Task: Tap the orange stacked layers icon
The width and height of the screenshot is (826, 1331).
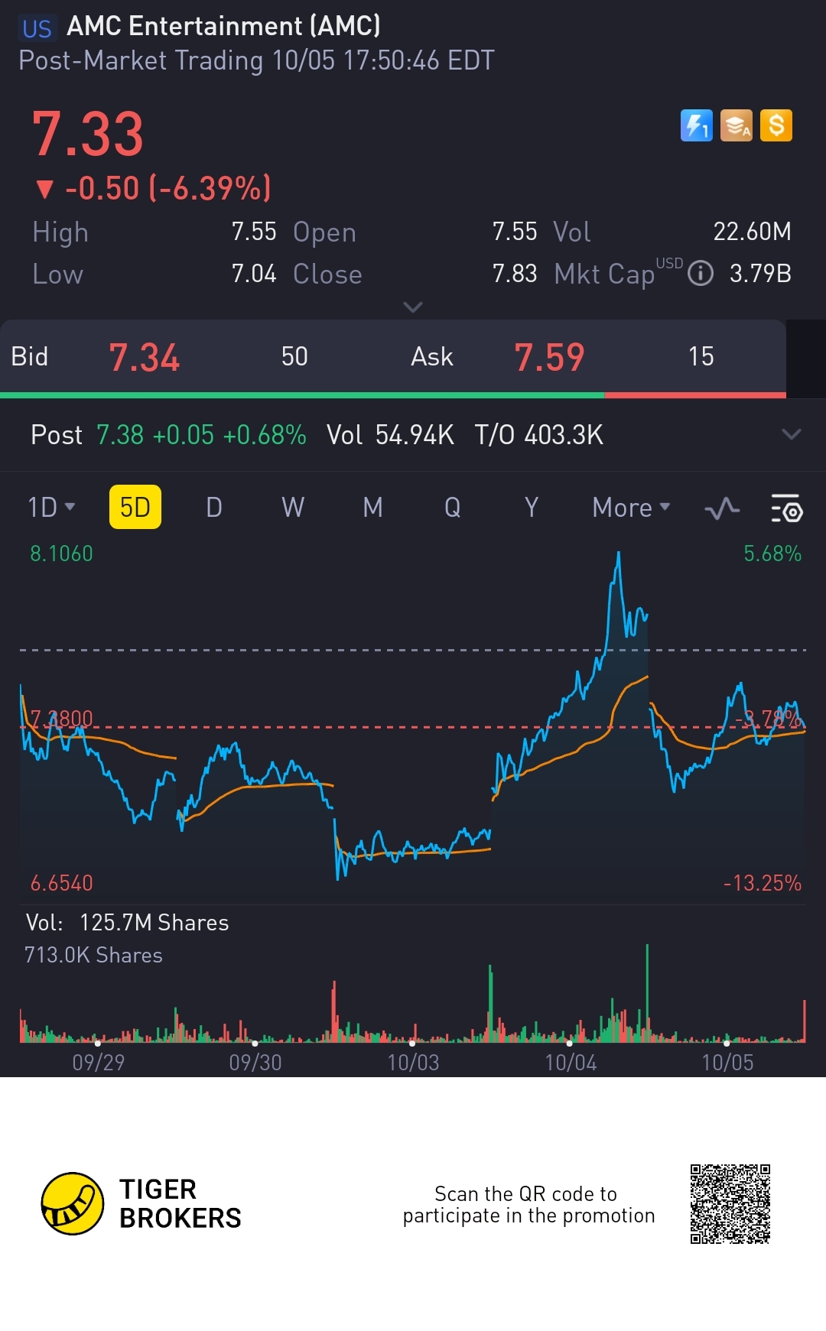Action: tap(737, 126)
